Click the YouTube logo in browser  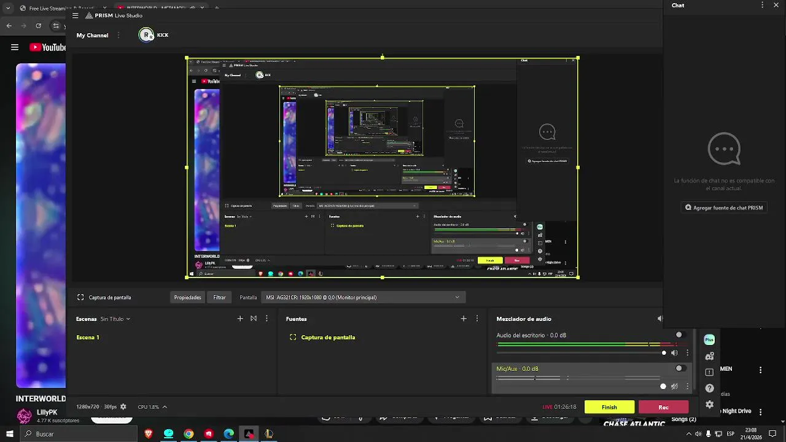point(48,47)
